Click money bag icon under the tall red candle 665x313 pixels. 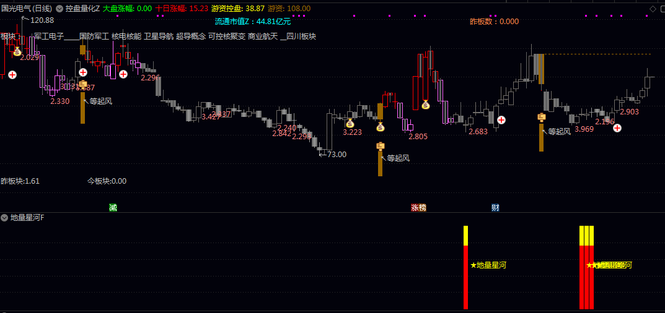(426, 104)
